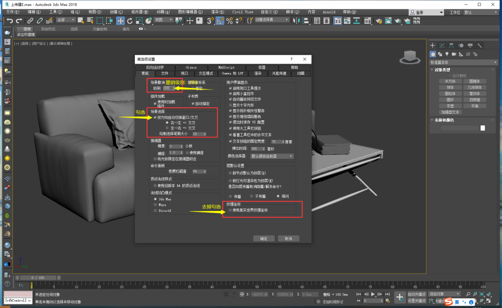Switch to the 文件 preferences tab

(x=165, y=73)
